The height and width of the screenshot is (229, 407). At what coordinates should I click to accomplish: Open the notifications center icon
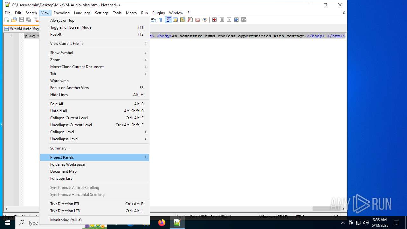(397, 223)
